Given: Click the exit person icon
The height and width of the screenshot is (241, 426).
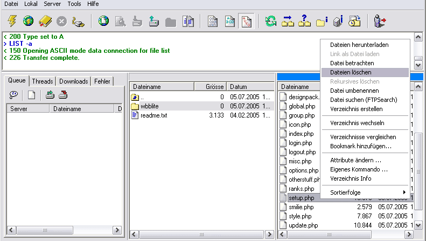Looking at the screenshot, I should 380,21.
